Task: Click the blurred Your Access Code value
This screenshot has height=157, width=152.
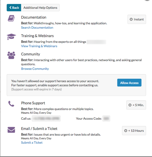Action: click(106, 118)
